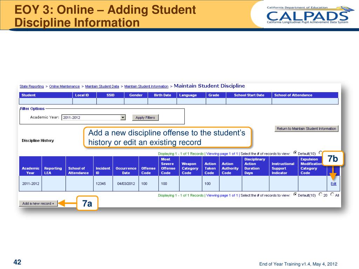Click the Offense Code cell value 100
This screenshot has width=359, height=269.
pyautogui.click(x=149, y=184)
